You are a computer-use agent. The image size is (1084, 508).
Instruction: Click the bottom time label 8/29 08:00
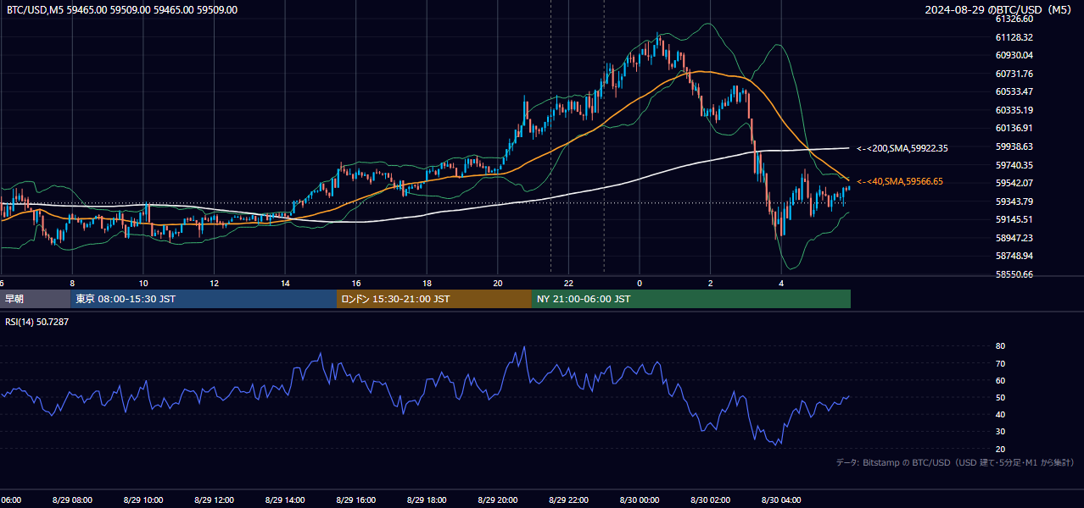[x=72, y=500]
